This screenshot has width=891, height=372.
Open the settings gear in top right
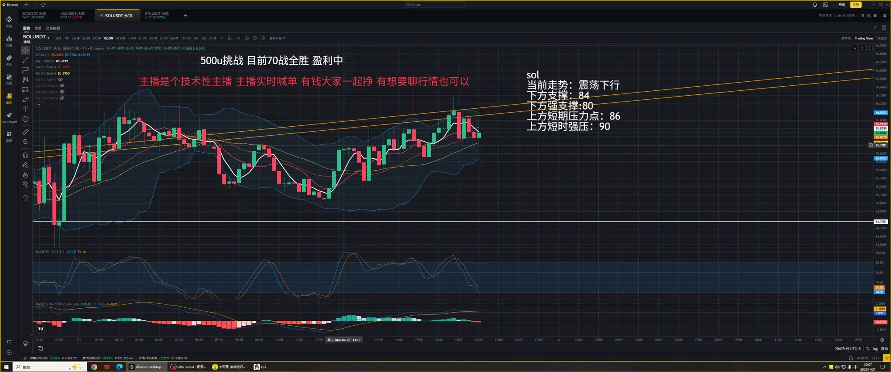pos(875,16)
